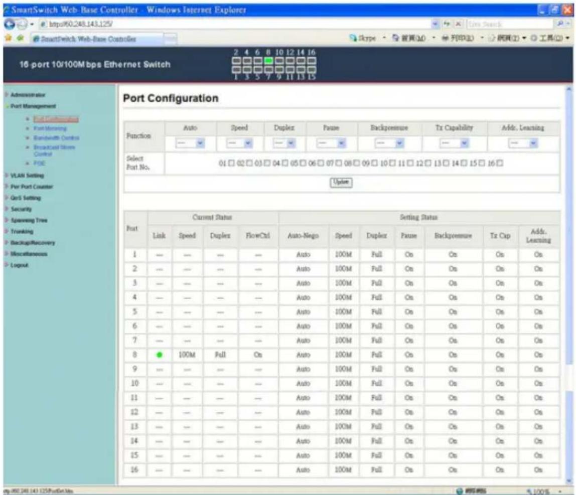Click port 15 indicator in switch banner
This screenshot has width=576, height=495.
(x=312, y=69)
